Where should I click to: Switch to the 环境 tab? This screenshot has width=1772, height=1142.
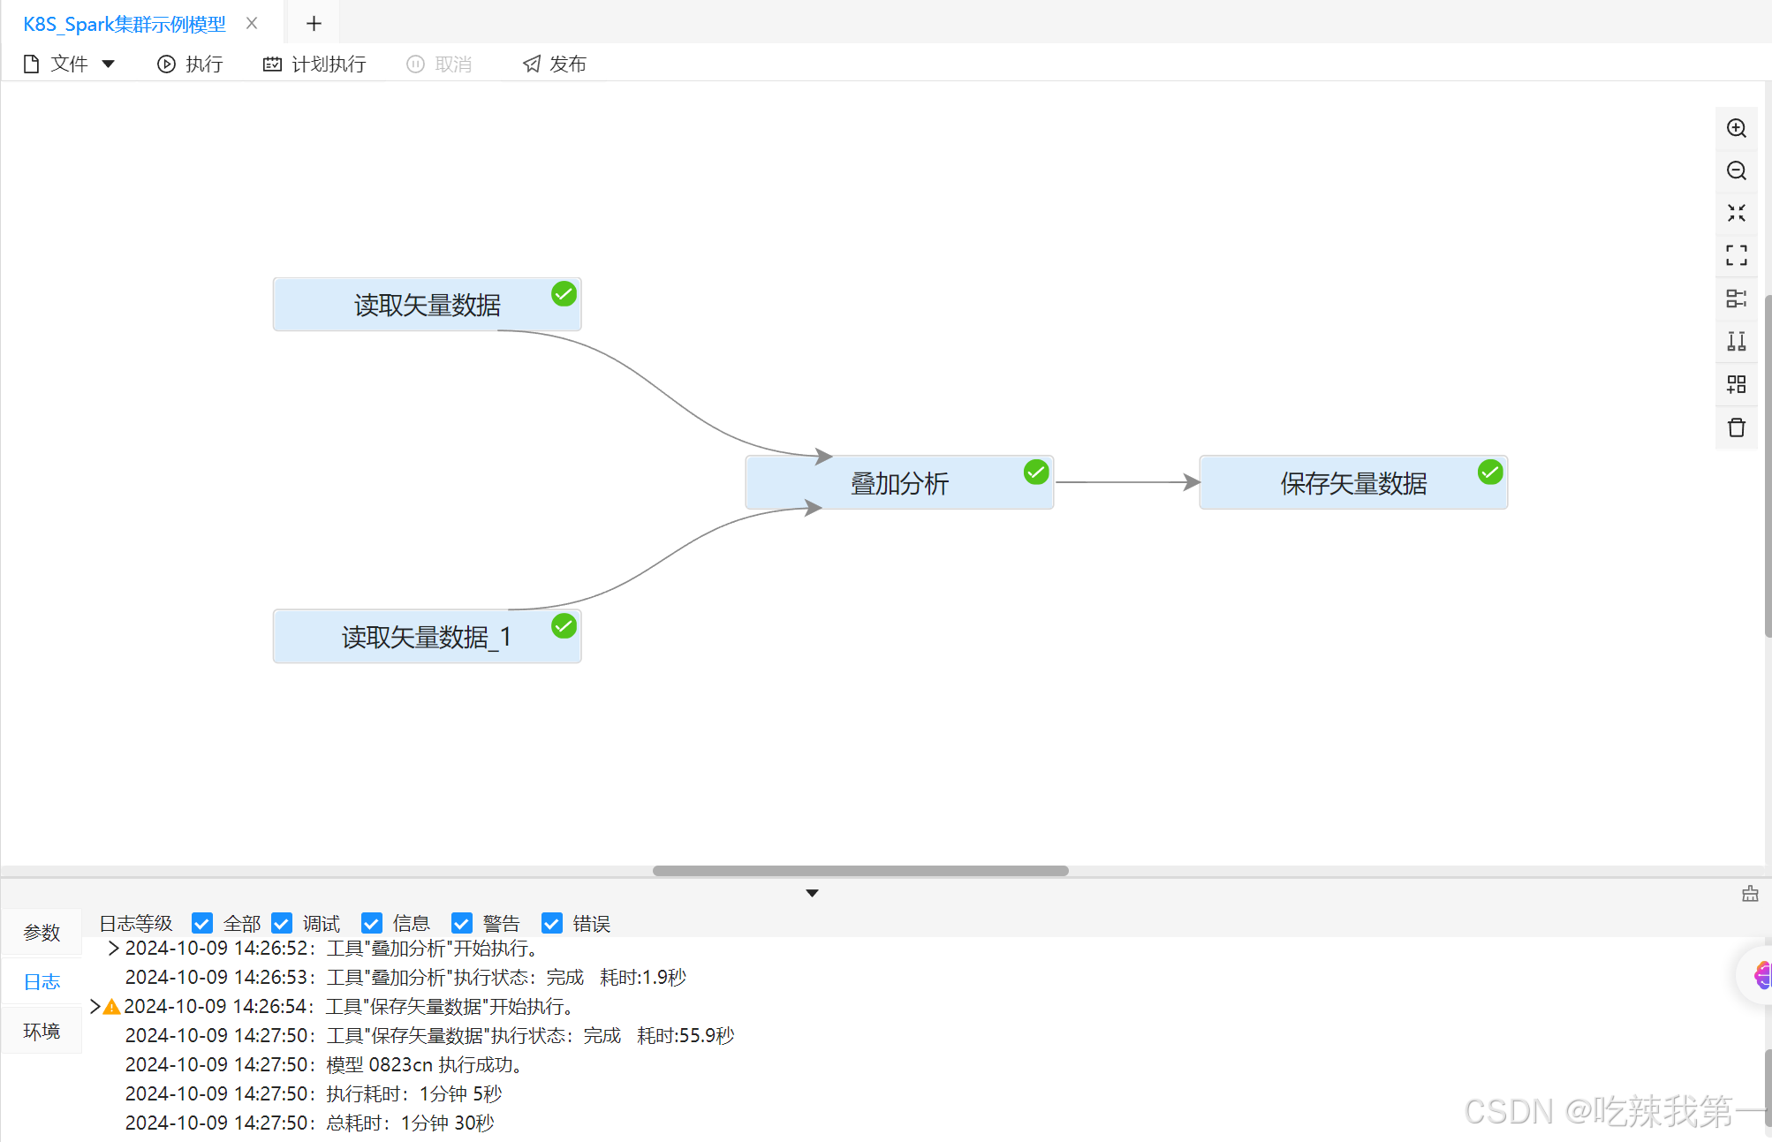42,1031
